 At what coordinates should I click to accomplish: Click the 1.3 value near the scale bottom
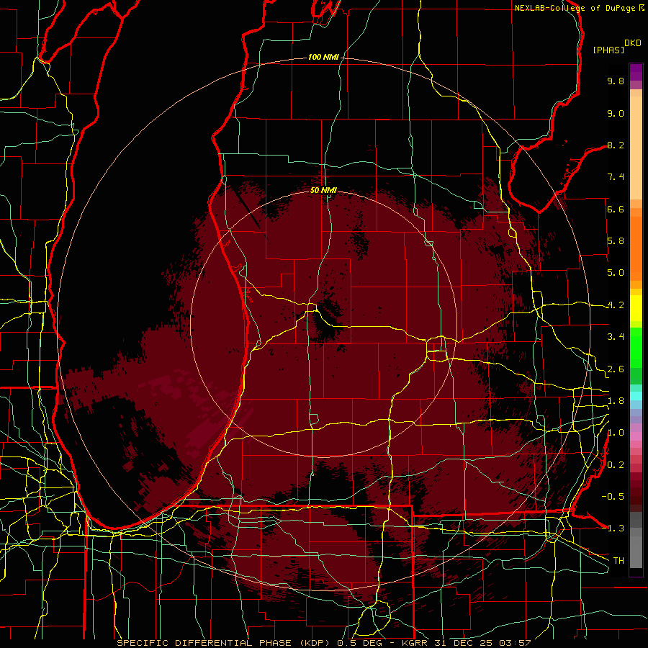pyautogui.click(x=616, y=528)
